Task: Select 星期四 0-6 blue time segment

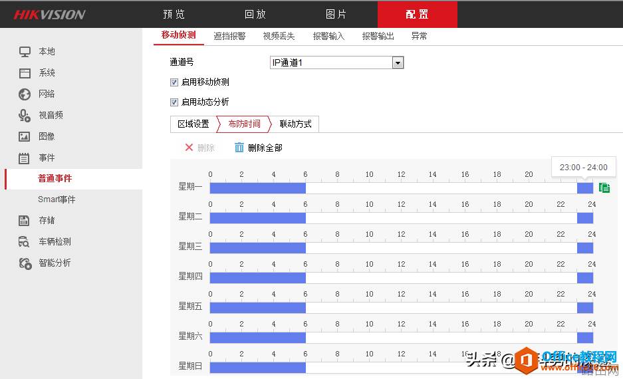Action: pyautogui.click(x=258, y=278)
